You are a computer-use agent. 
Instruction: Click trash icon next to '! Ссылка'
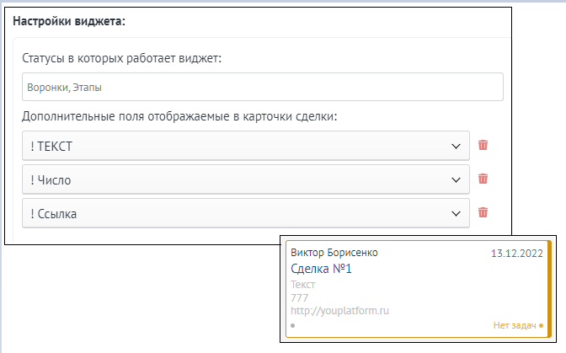[483, 212]
